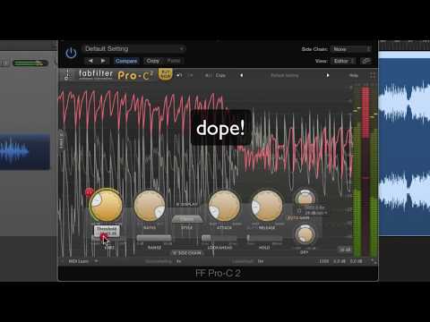Click the output Gain knob
Image resolution: width=430 pixels, height=322 pixels.
click(305, 198)
